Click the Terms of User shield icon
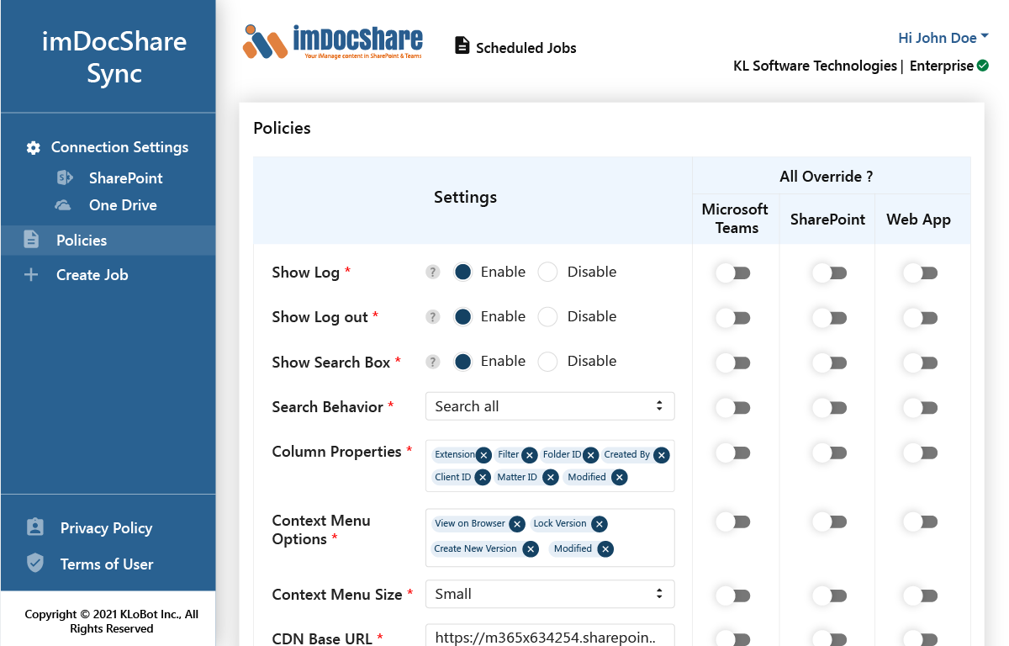This screenshot has height=646, width=1009. [35, 564]
